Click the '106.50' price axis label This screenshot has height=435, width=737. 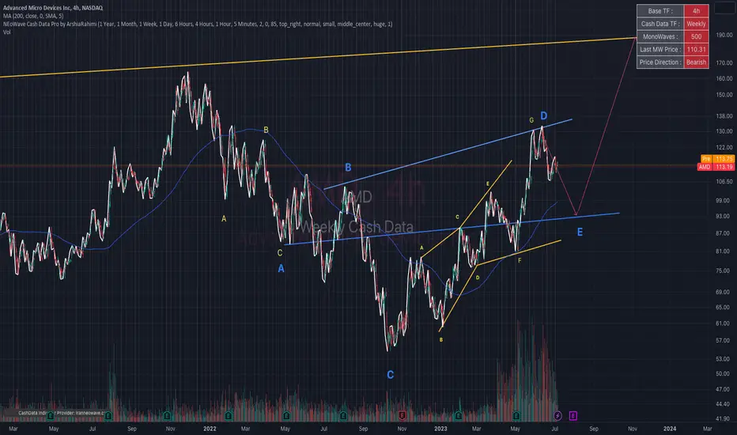[x=724, y=182]
